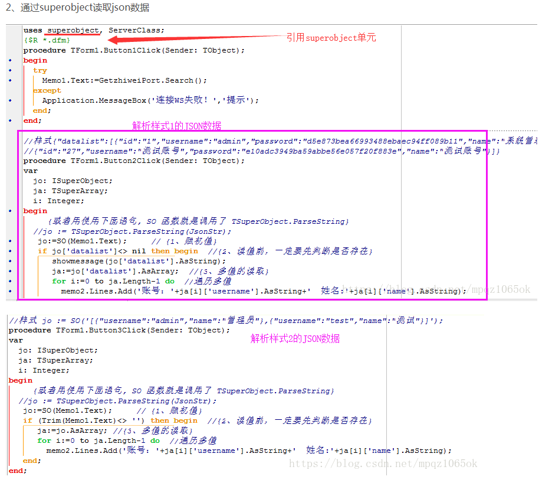Click the 'uses superobject, ServerClass;' line
The width and height of the screenshot is (552, 483).
point(94,30)
